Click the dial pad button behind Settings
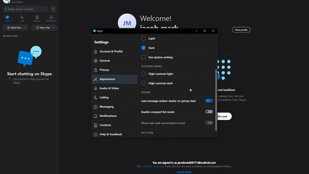309x174 pixels. [x=225, y=116]
